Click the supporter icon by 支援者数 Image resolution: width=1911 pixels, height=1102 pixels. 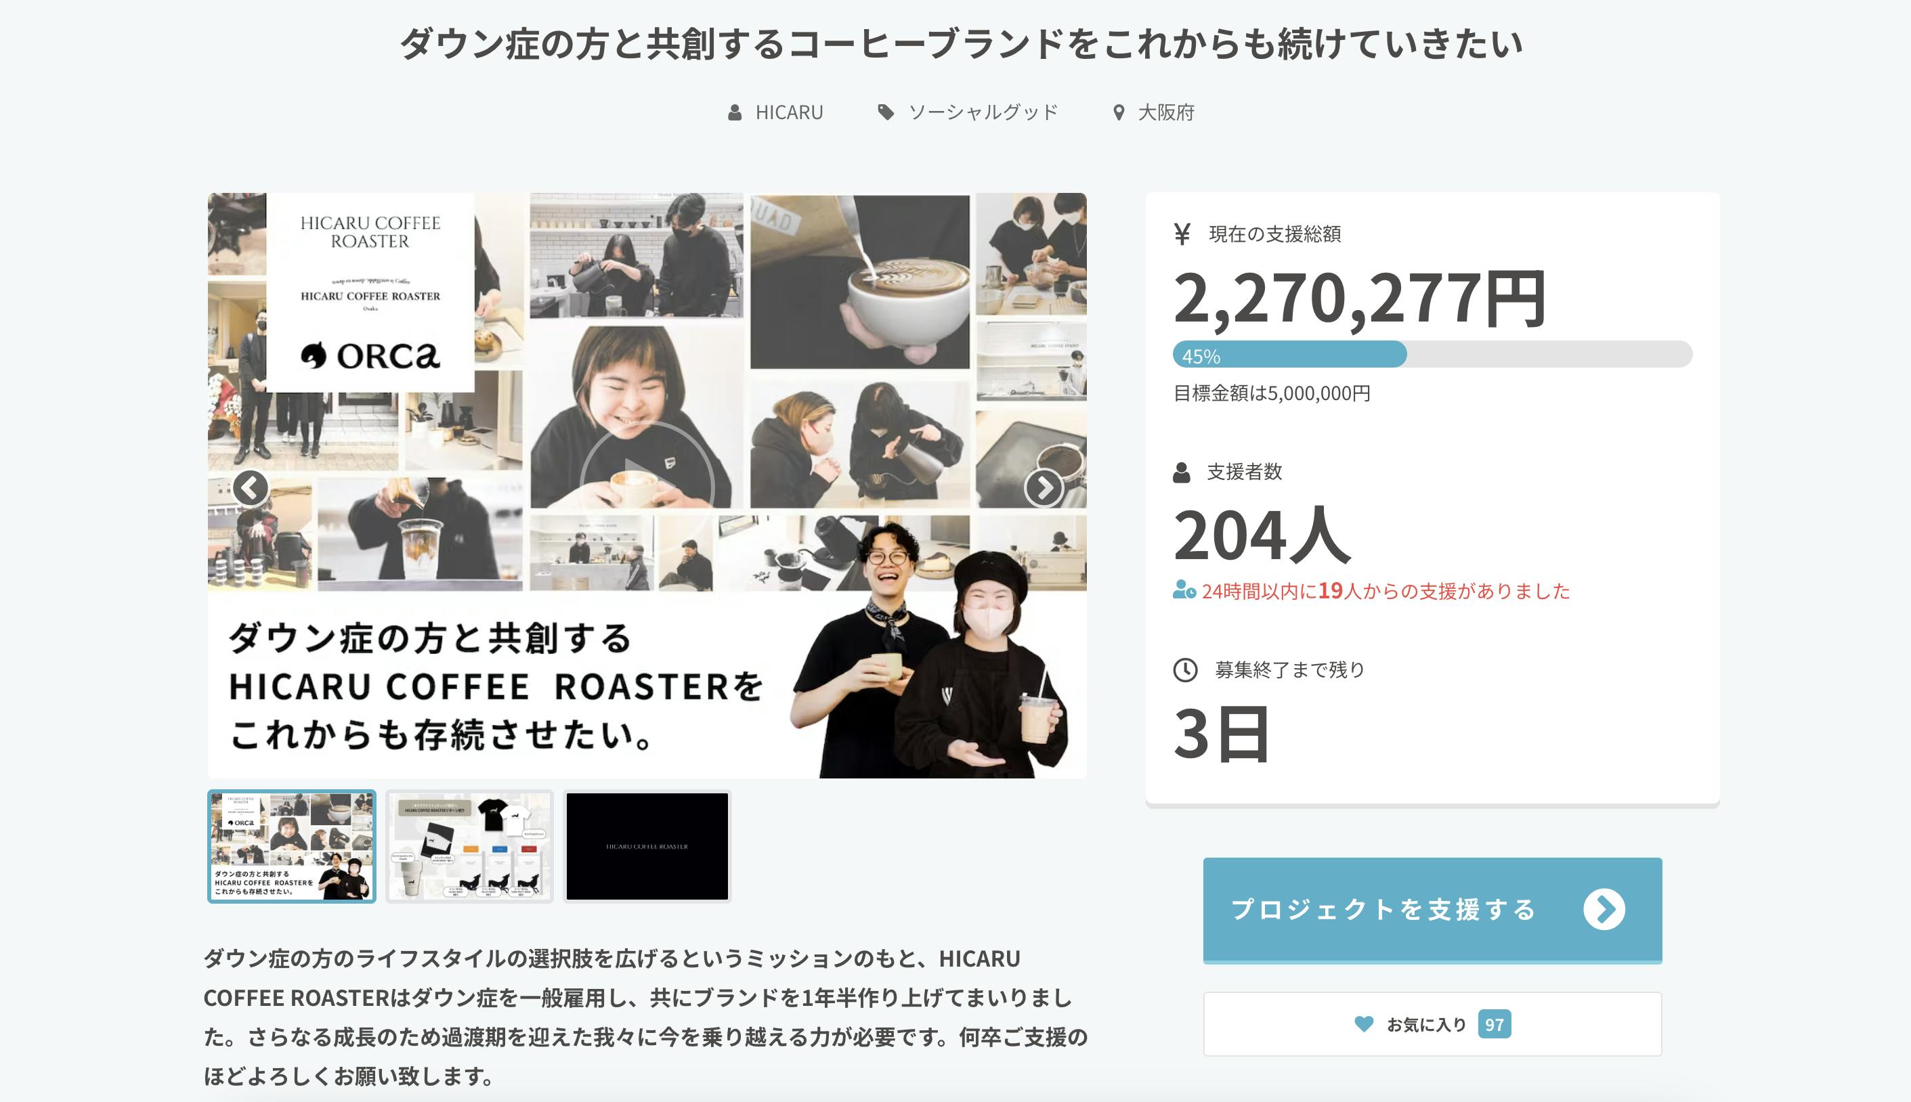pyautogui.click(x=1181, y=472)
